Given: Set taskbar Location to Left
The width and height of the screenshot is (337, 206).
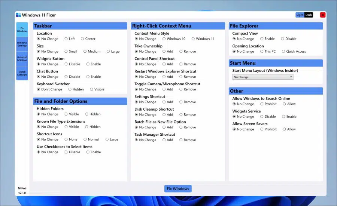Looking at the screenshot, I should point(70,39).
